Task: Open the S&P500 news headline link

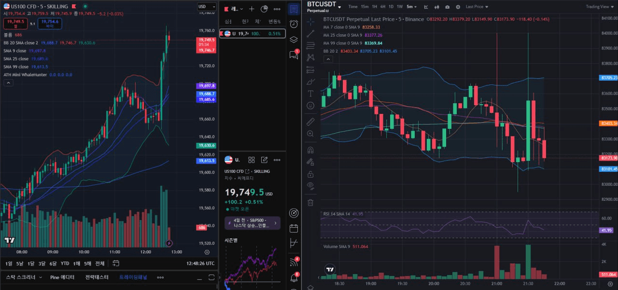Action: [x=253, y=223]
